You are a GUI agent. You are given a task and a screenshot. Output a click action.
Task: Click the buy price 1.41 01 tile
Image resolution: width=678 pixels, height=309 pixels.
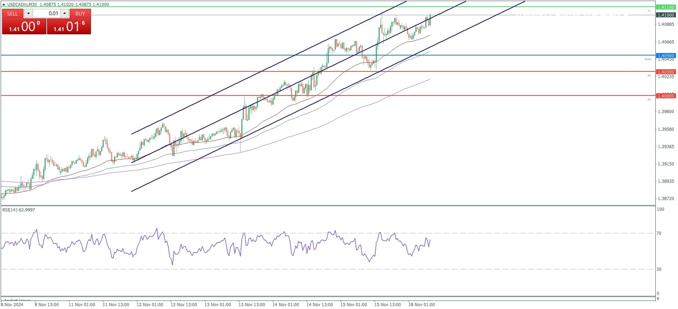tap(69, 27)
